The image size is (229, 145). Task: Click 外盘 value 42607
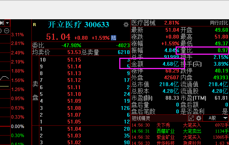[171, 77]
